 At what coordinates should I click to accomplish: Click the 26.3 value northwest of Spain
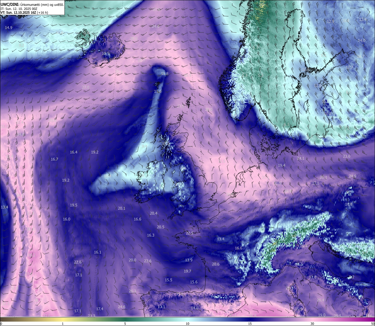click(132, 291)
